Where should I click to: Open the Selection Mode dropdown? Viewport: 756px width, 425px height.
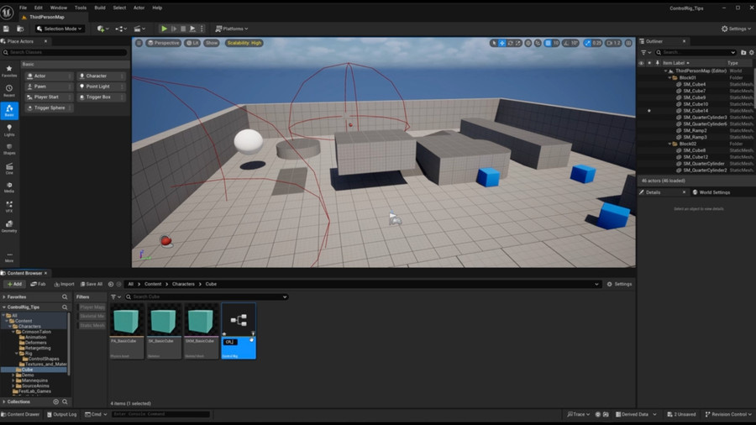(60, 29)
